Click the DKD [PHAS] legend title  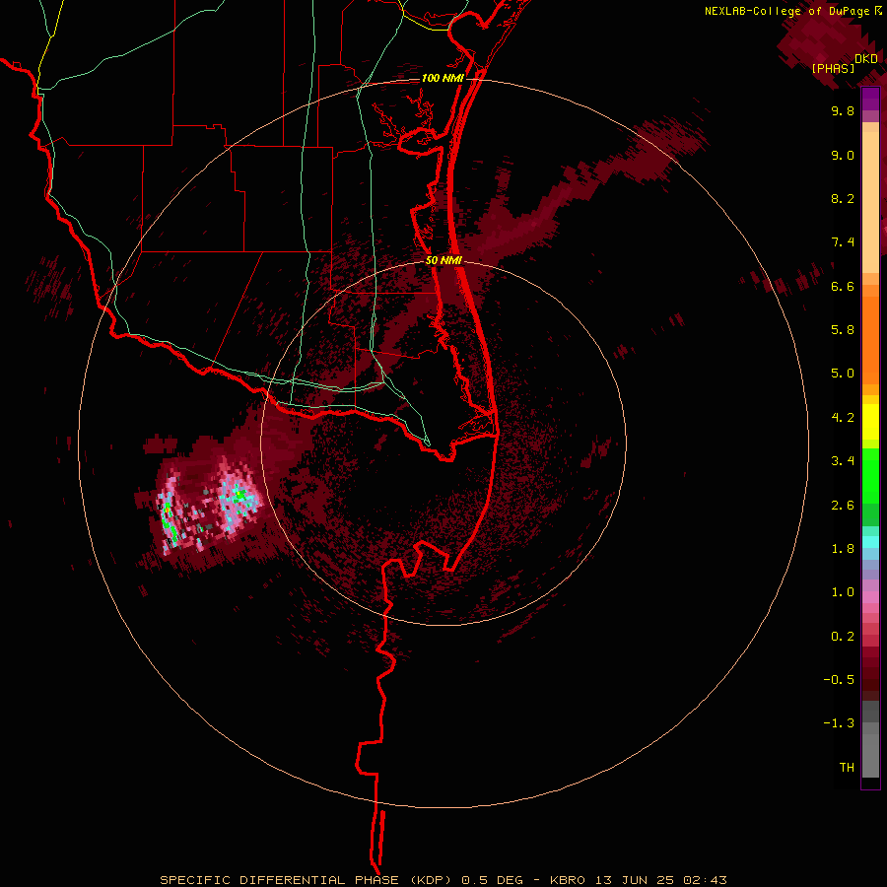845,64
